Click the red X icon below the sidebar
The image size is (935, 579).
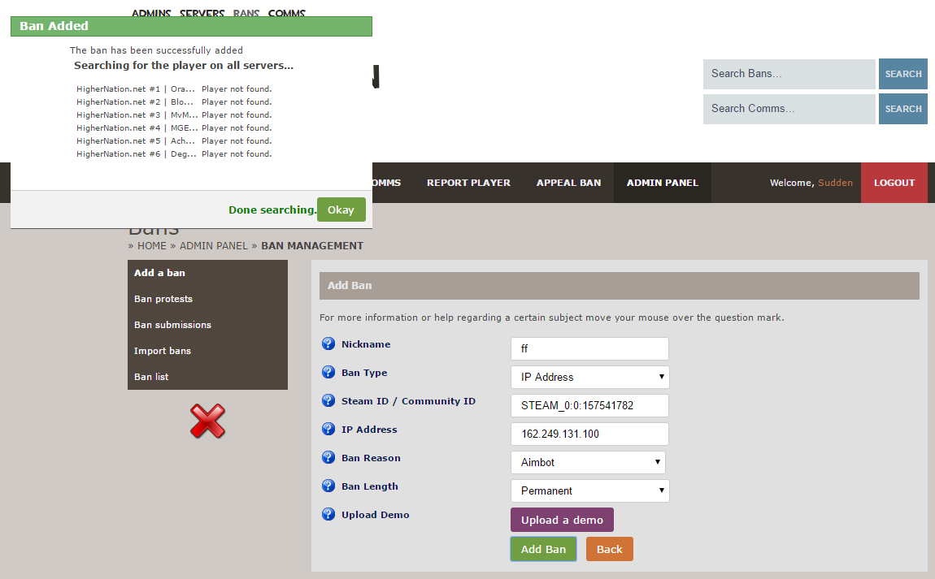coord(207,421)
